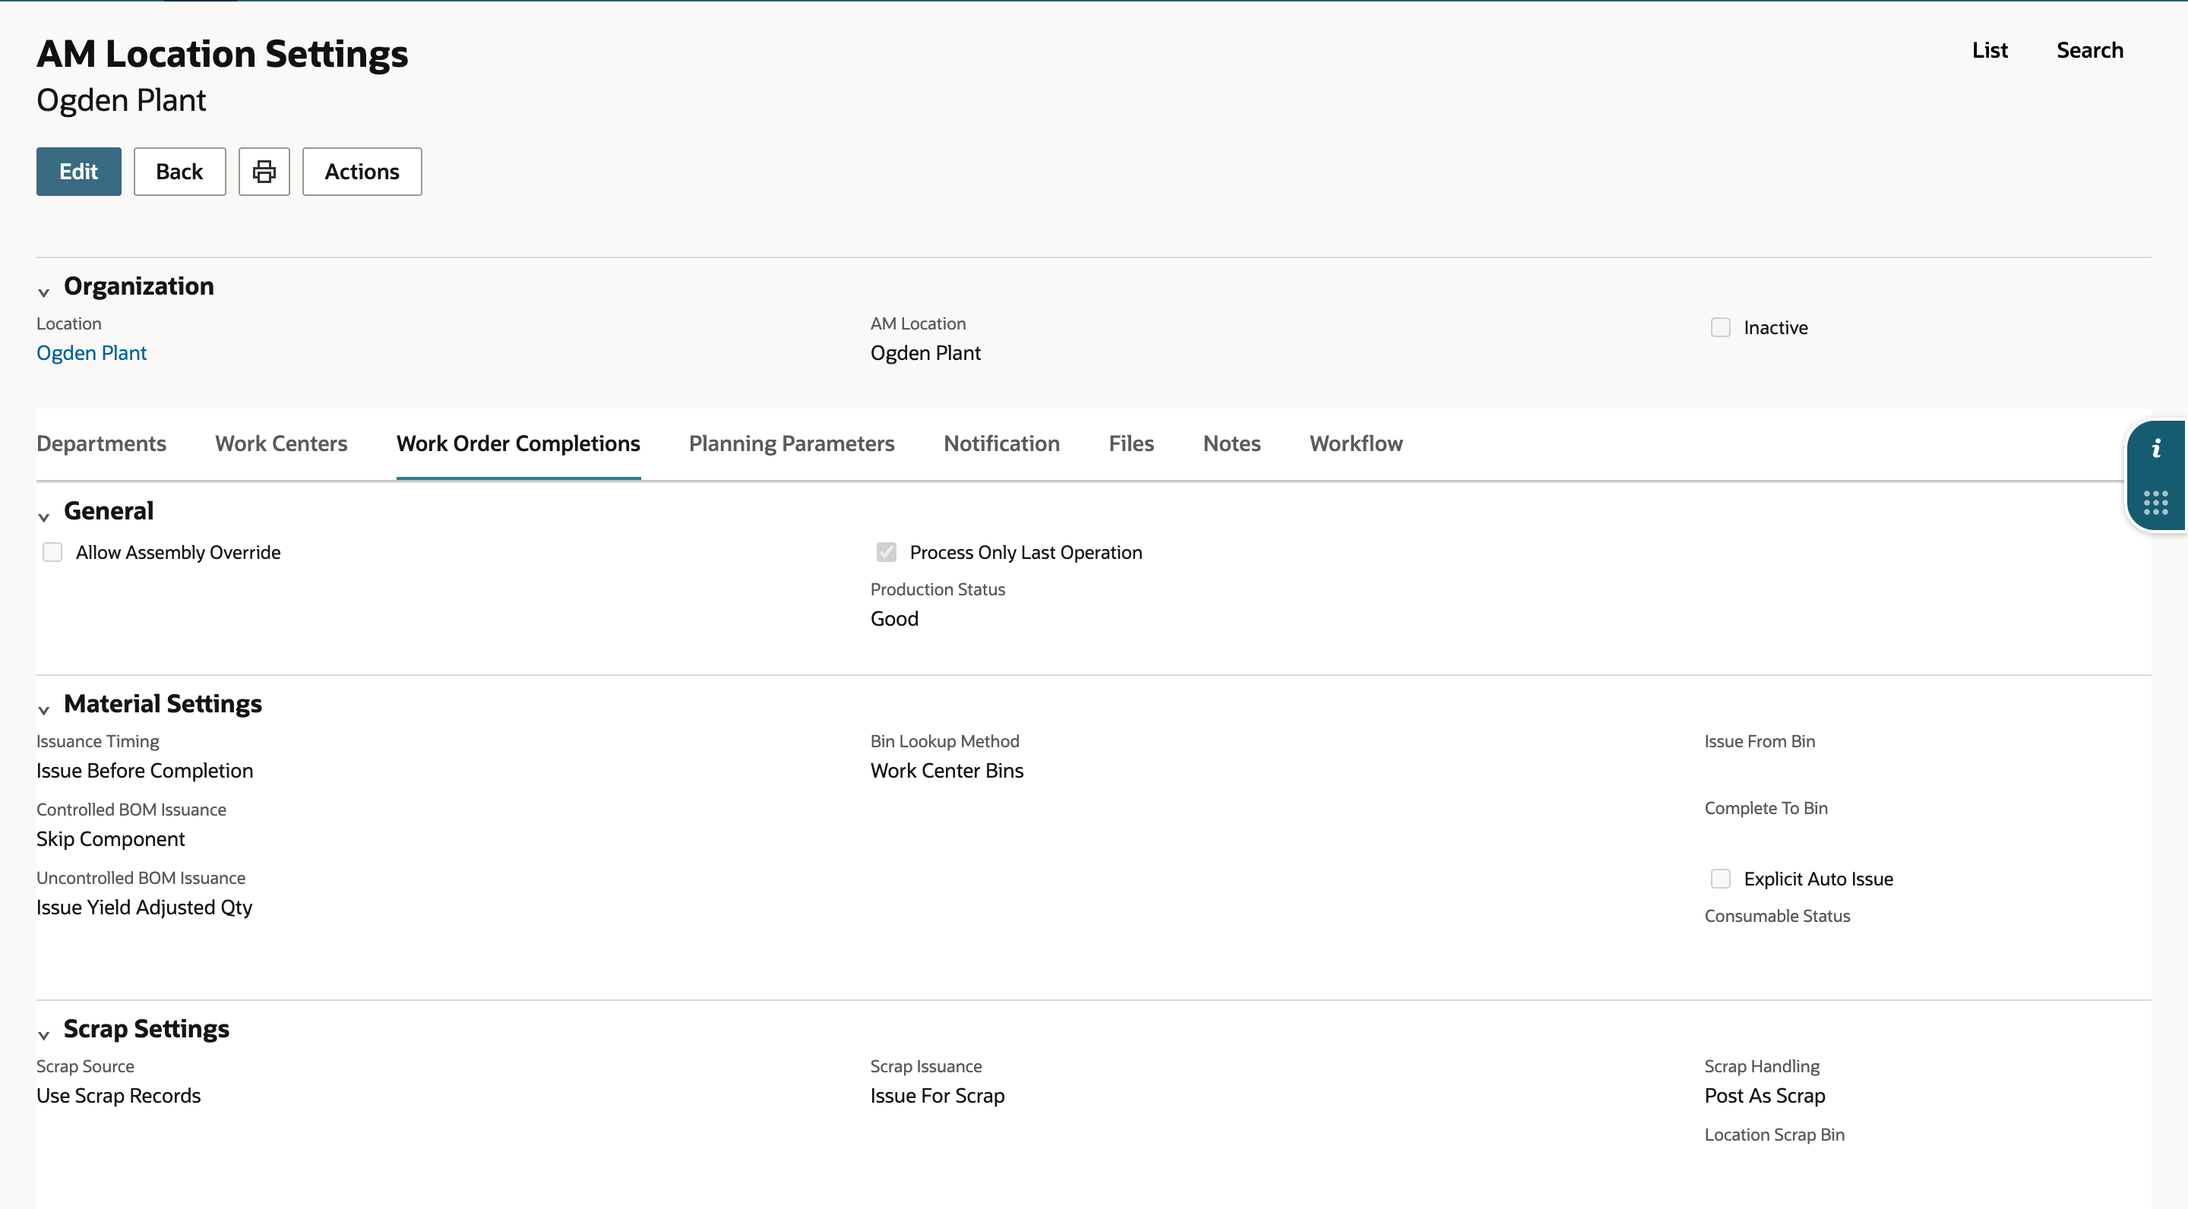The height and width of the screenshot is (1209, 2188).
Task: Open the List link
Action: click(1990, 50)
